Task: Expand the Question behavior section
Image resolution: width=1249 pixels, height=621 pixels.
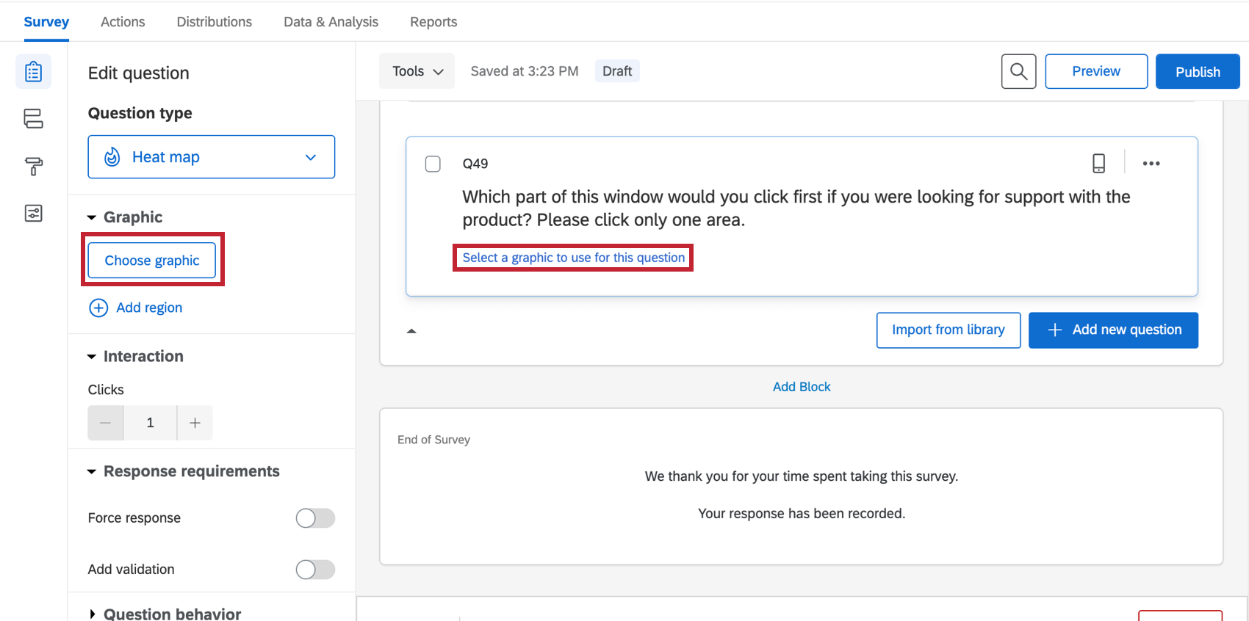Action: [x=93, y=614]
